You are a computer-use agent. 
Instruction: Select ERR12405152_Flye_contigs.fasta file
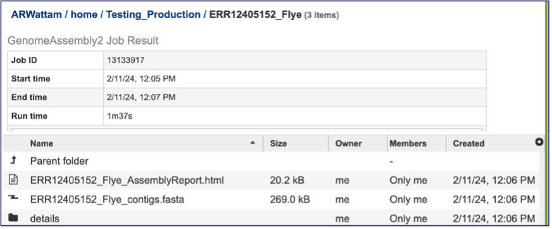coord(107,199)
